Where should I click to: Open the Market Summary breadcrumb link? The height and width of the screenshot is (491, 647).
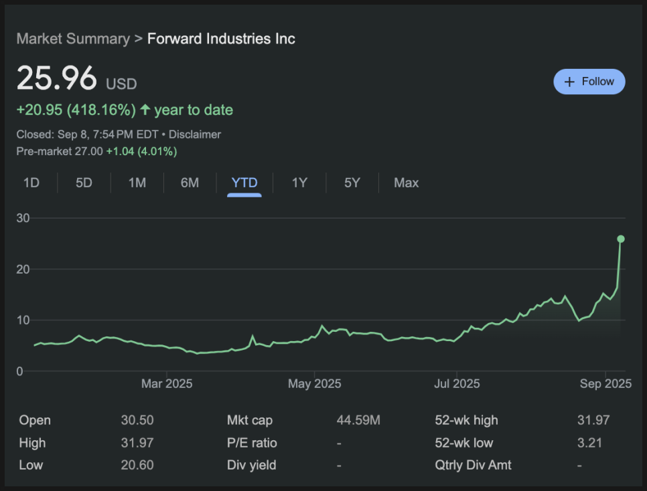(x=73, y=39)
